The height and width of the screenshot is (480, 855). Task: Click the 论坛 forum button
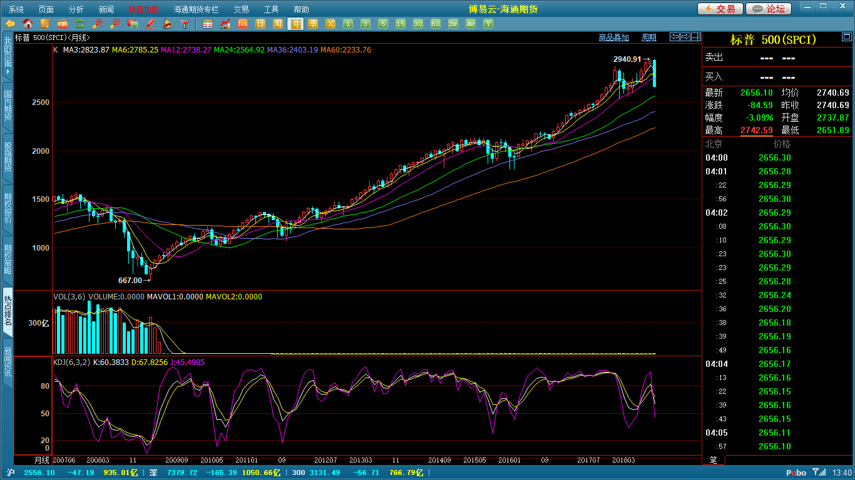click(x=769, y=9)
